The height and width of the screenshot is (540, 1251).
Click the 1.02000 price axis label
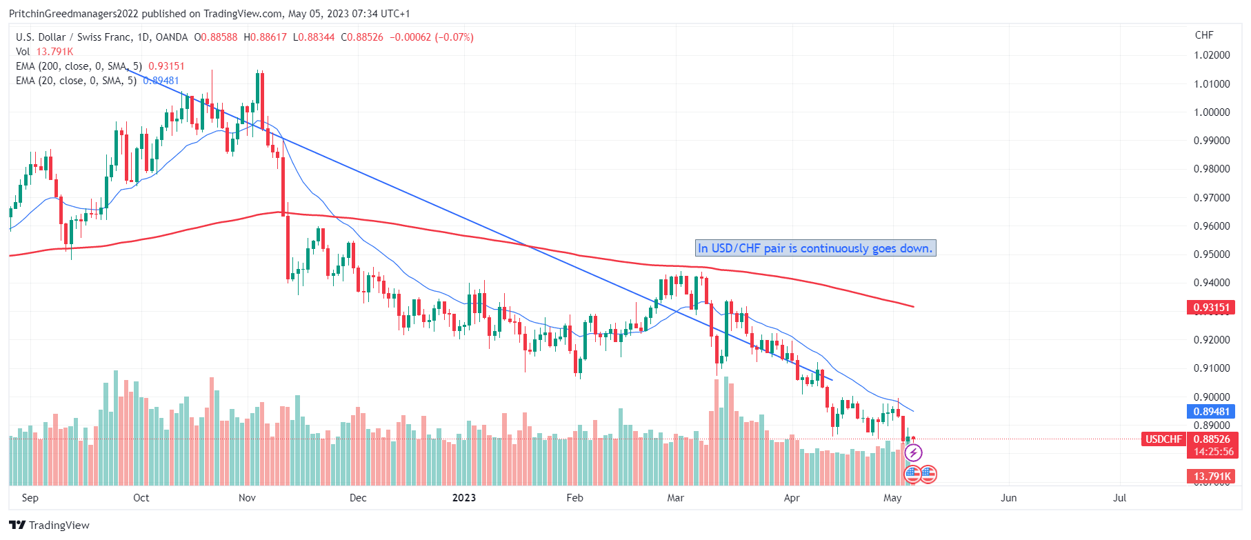point(1212,55)
